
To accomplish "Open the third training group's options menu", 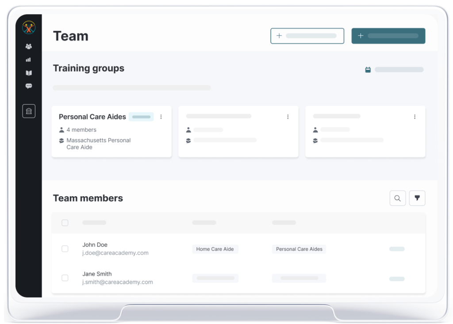I will coord(415,117).
